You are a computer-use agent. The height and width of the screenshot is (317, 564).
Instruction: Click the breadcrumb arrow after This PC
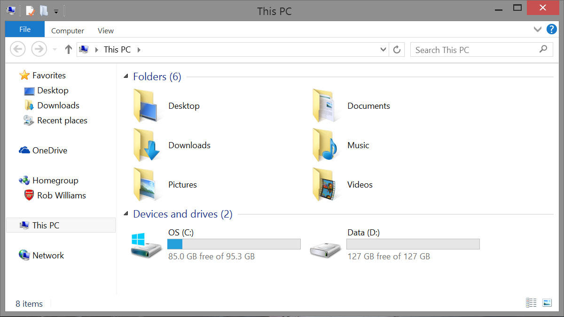click(139, 50)
